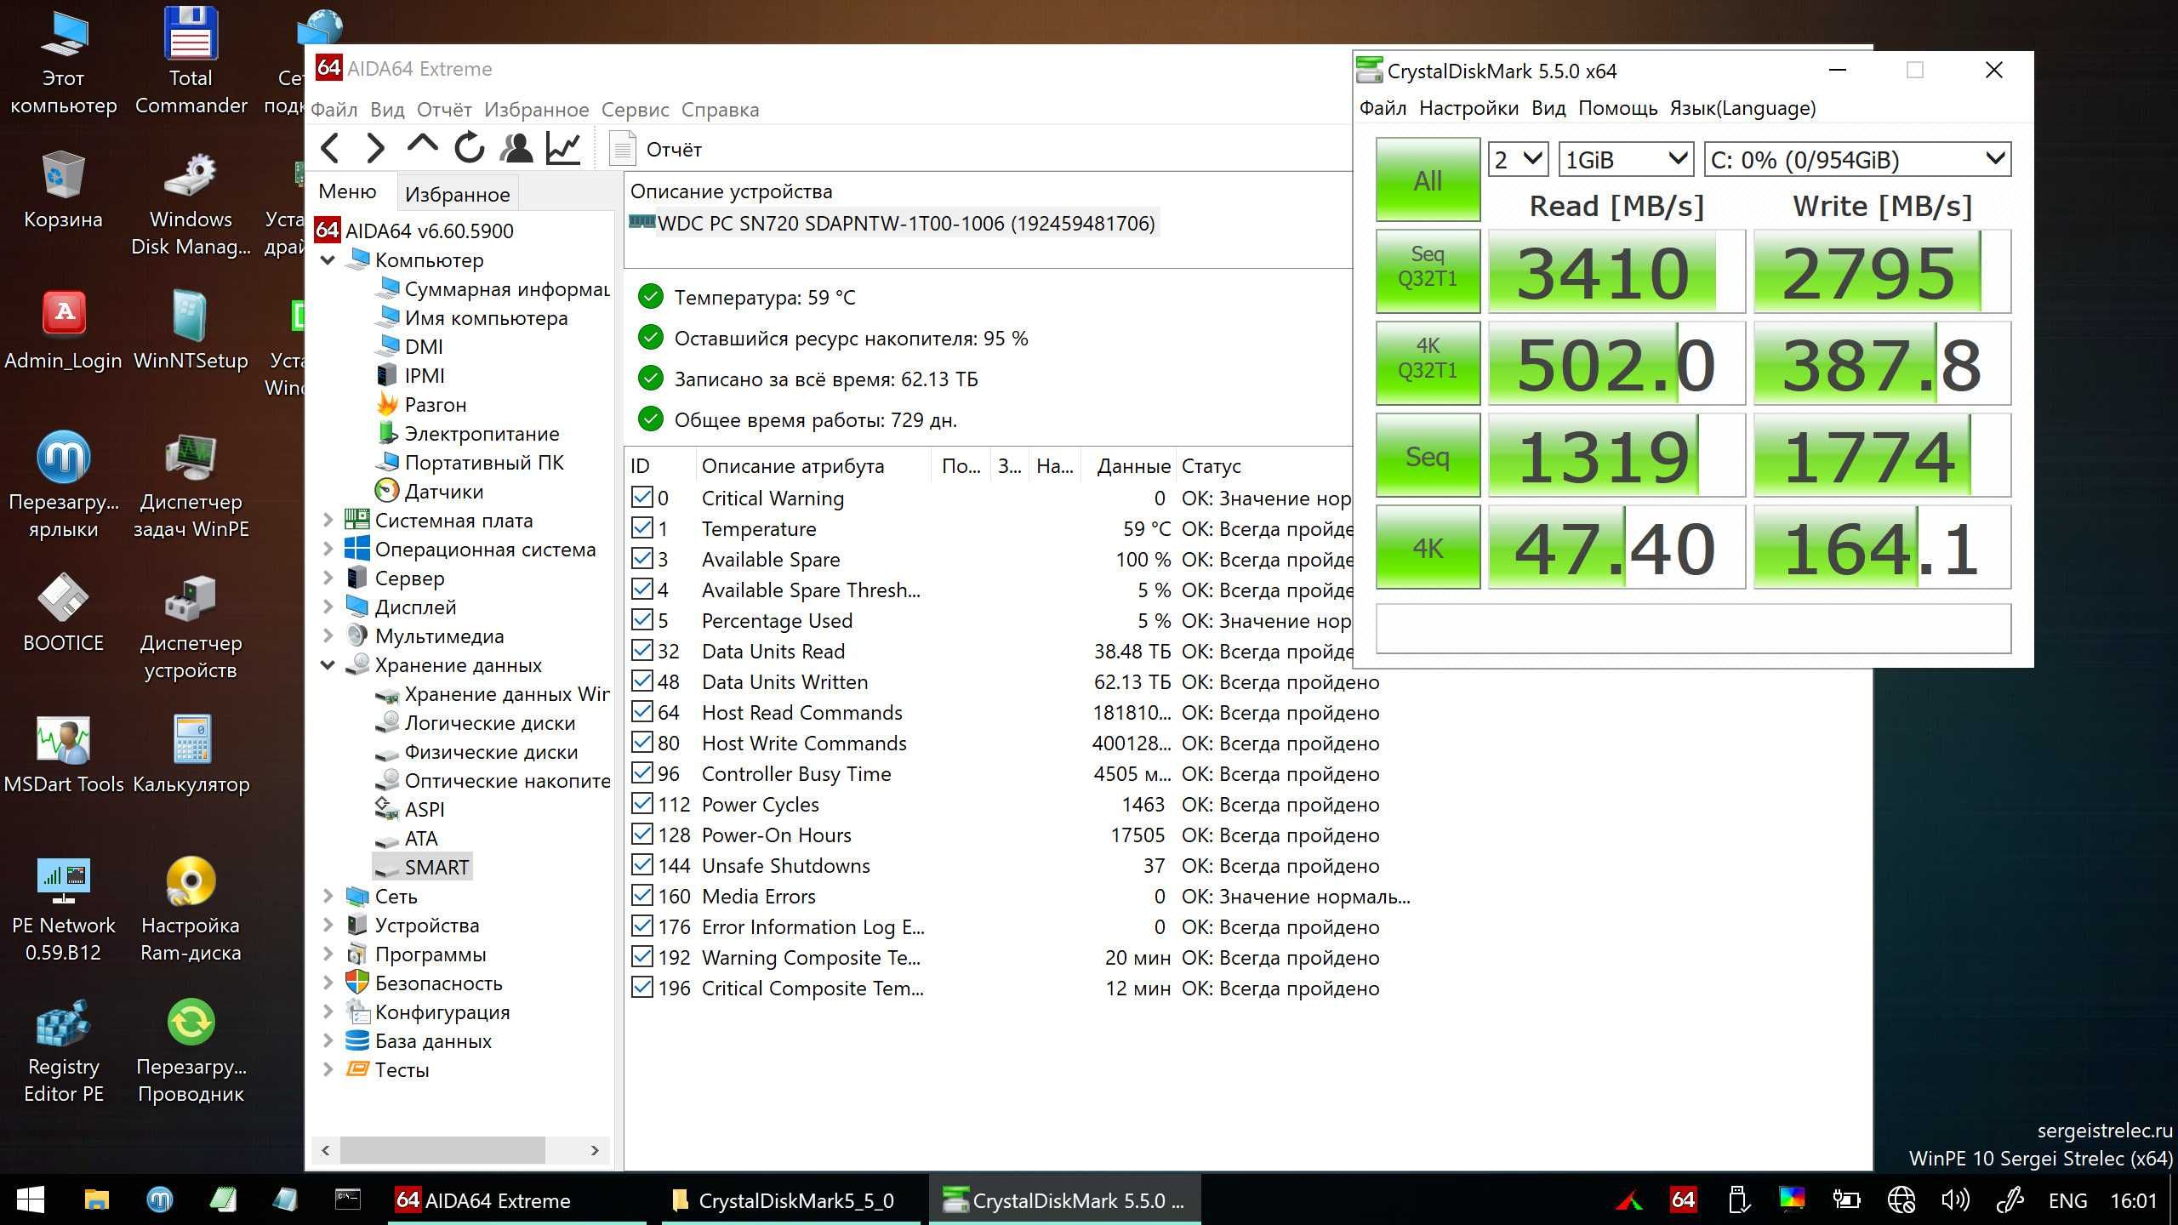Open CrystalDiskMark Язык(Language) menu
2178x1225 pixels.
[1742, 108]
